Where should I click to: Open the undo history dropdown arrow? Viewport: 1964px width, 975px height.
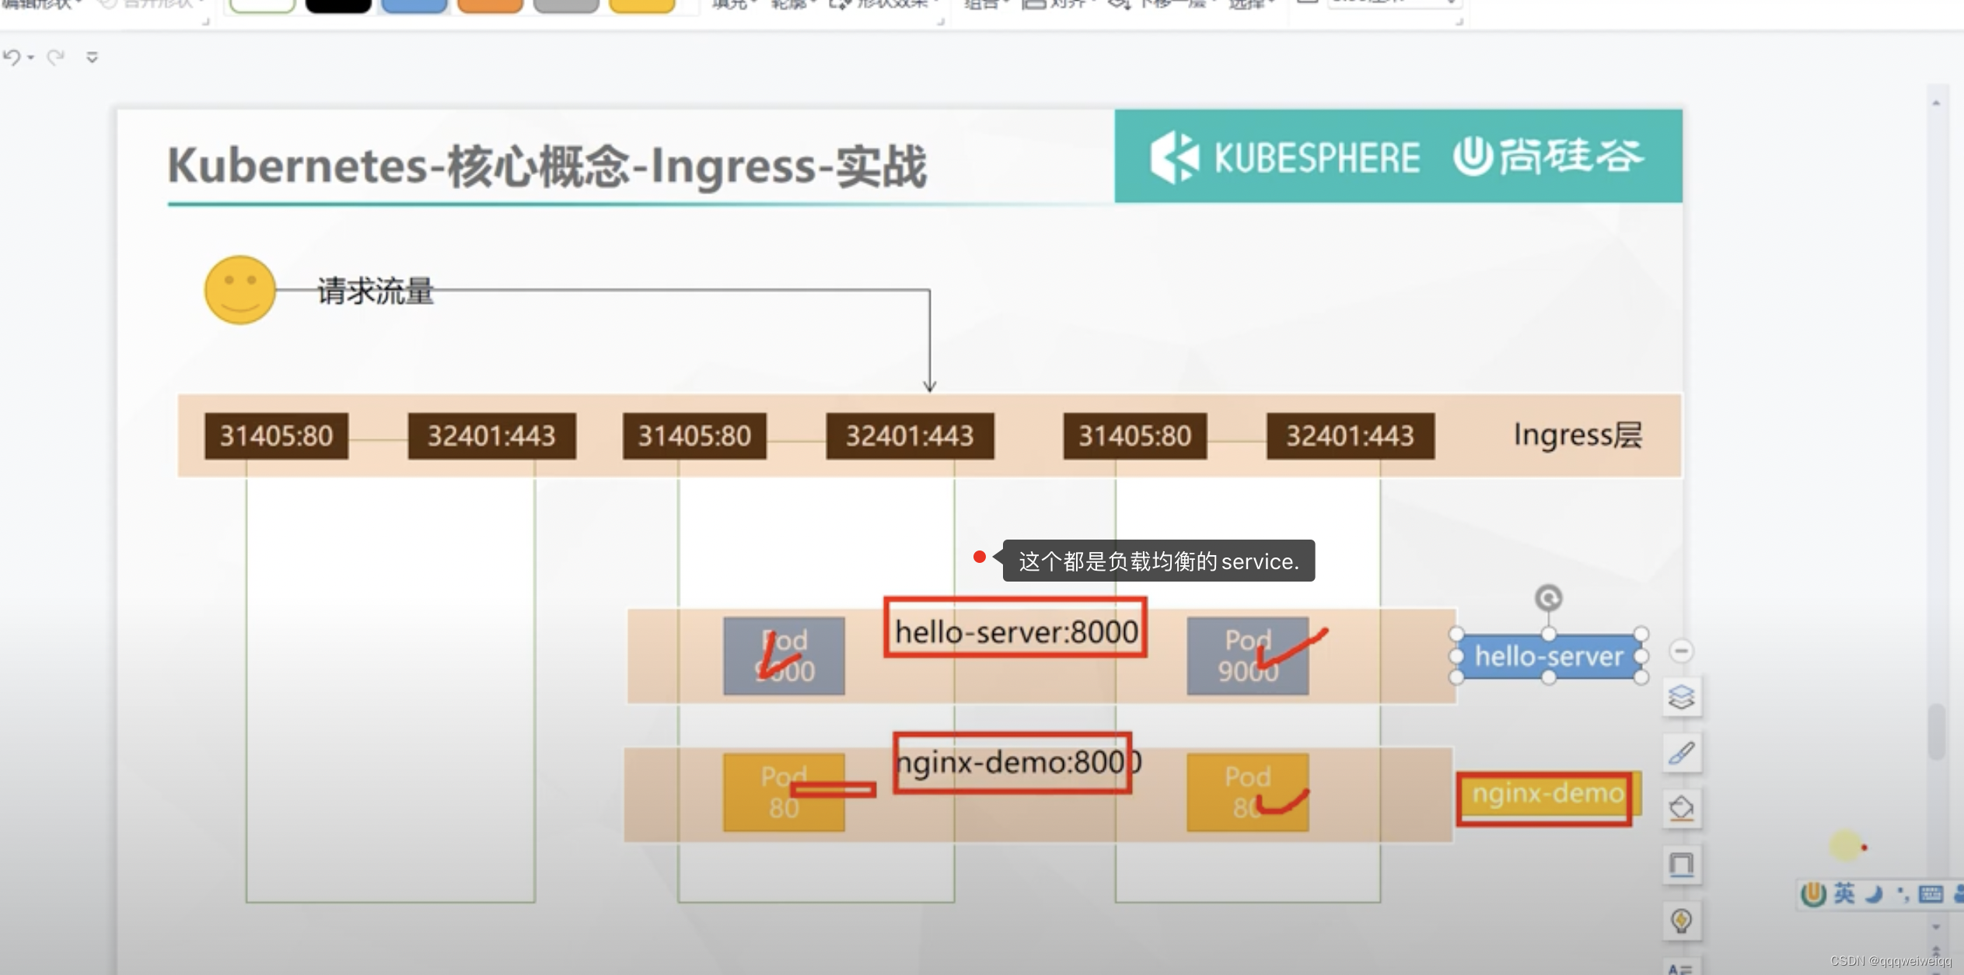[31, 58]
